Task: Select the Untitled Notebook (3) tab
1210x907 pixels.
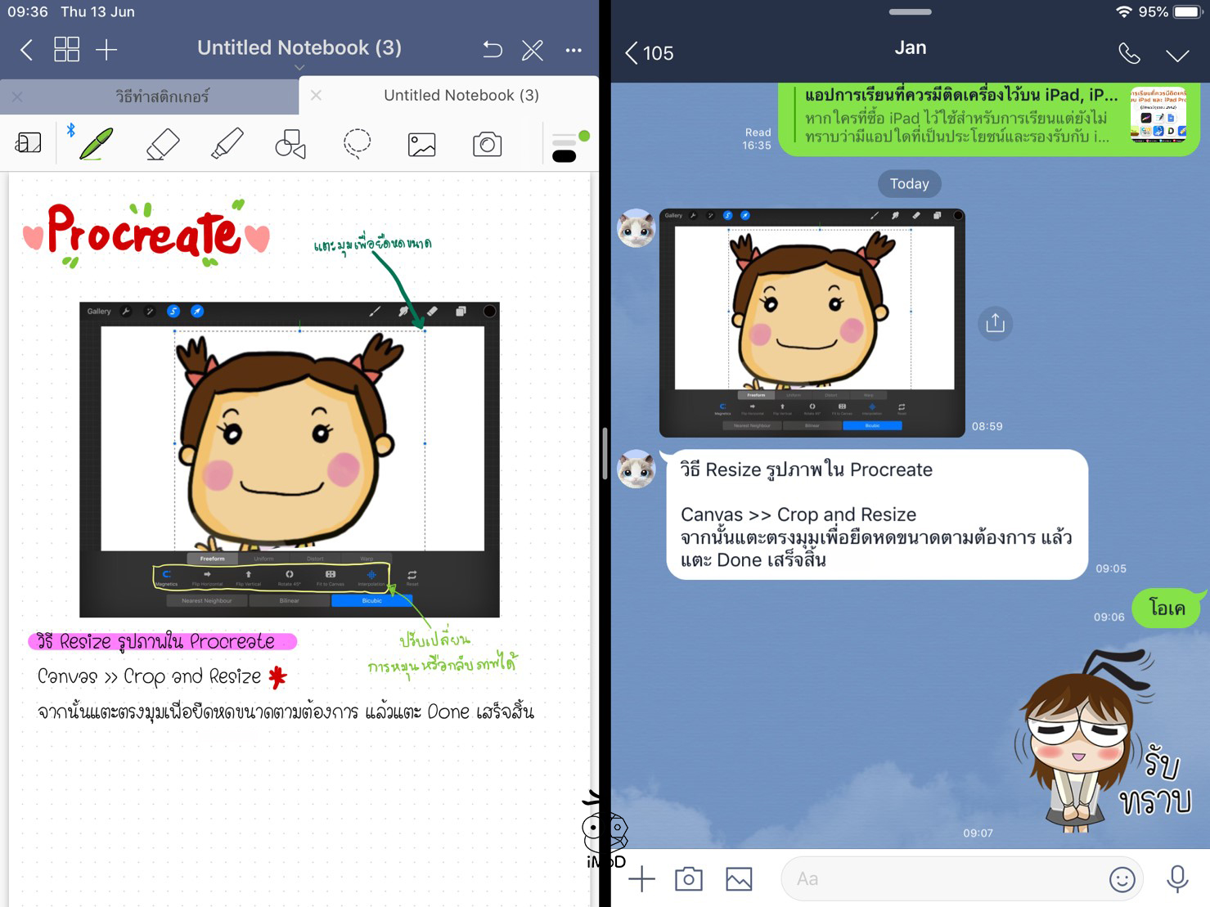Action: (461, 96)
